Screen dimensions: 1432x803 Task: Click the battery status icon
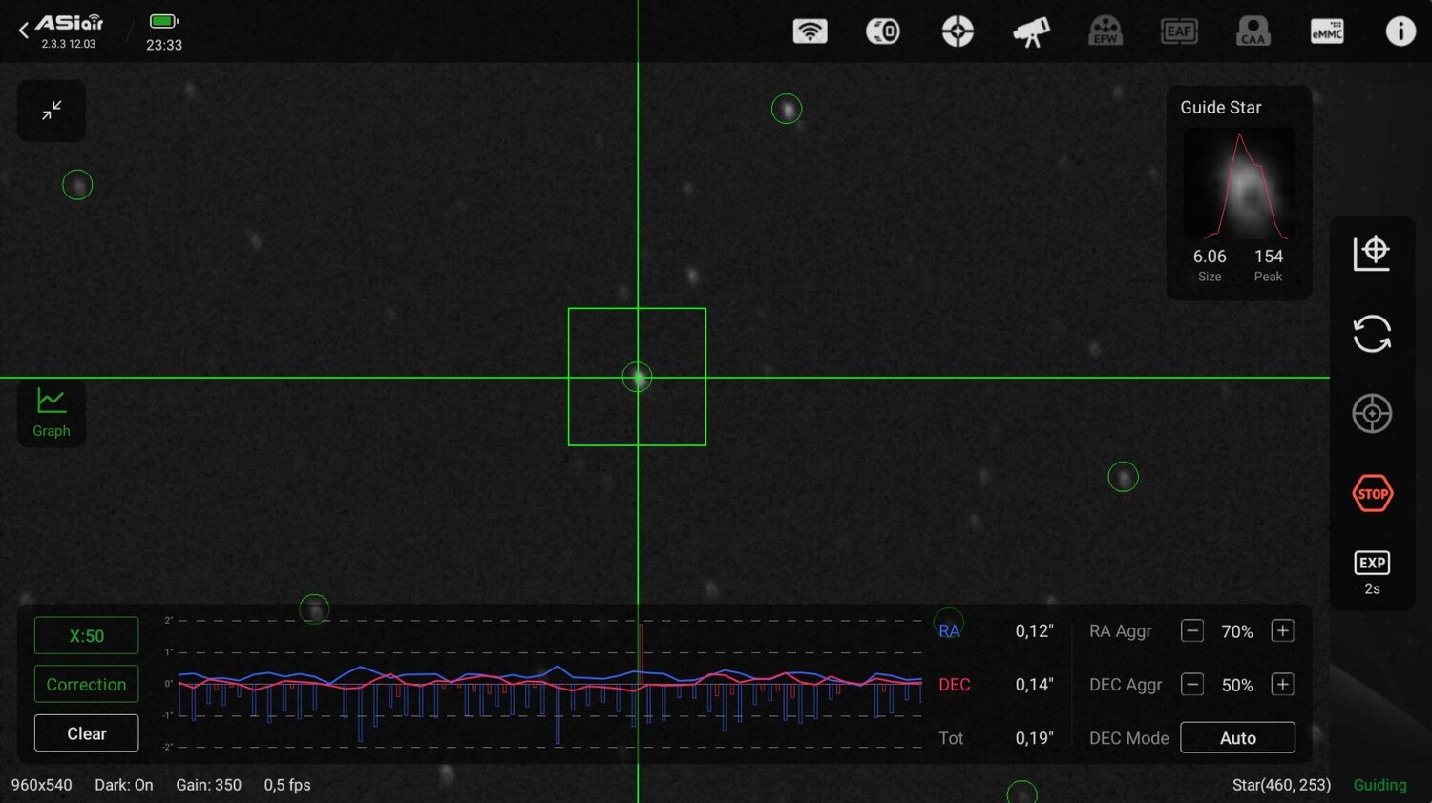(x=164, y=21)
